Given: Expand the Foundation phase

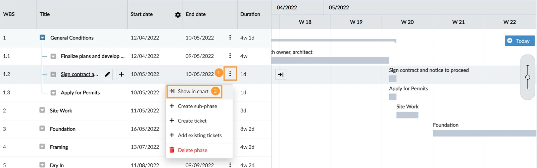Looking at the screenshot, I should click(42, 129).
